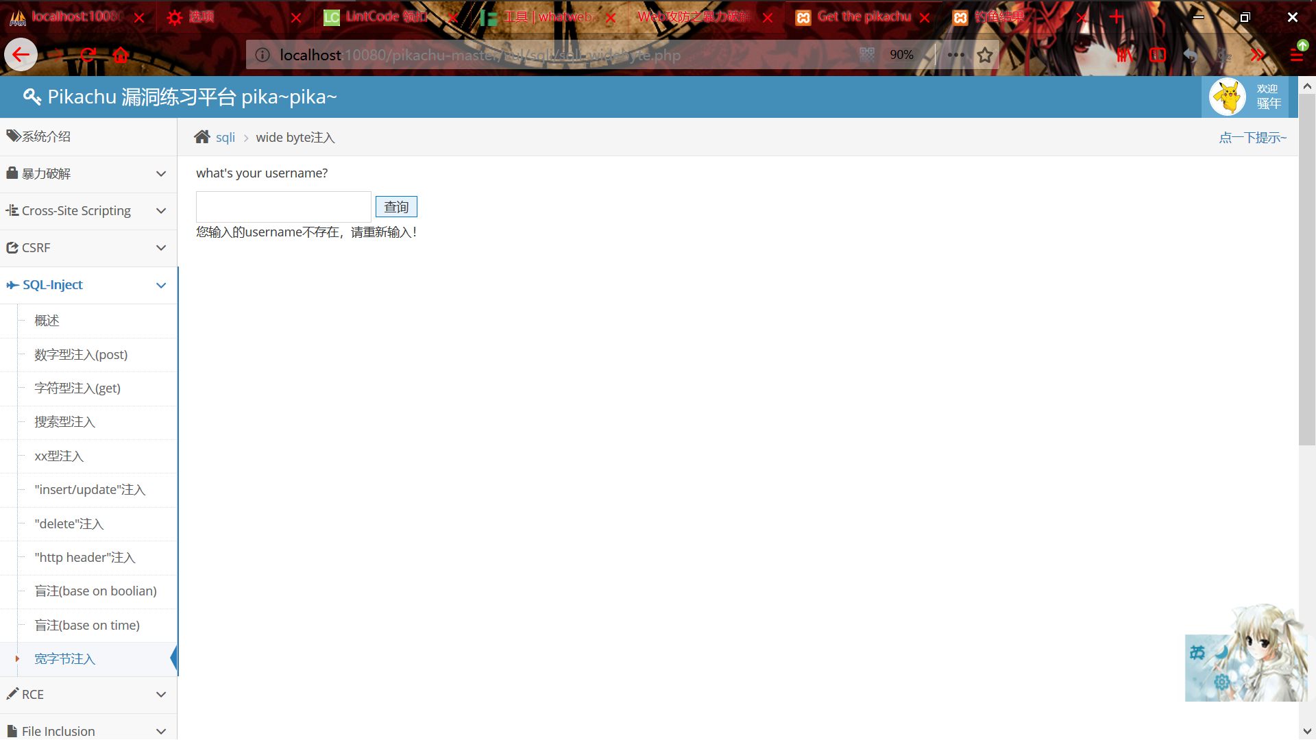Click the QR code icon in address bar
1316x740 pixels.
(867, 55)
